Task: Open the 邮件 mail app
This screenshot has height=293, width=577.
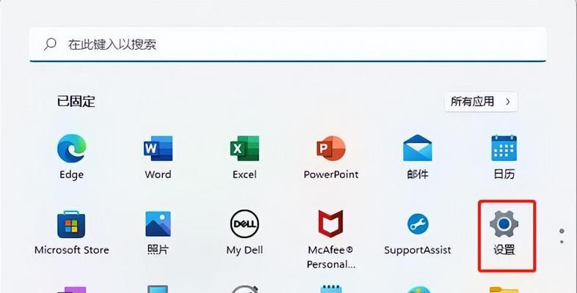Action: pyautogui.click(x=417, y=156)
